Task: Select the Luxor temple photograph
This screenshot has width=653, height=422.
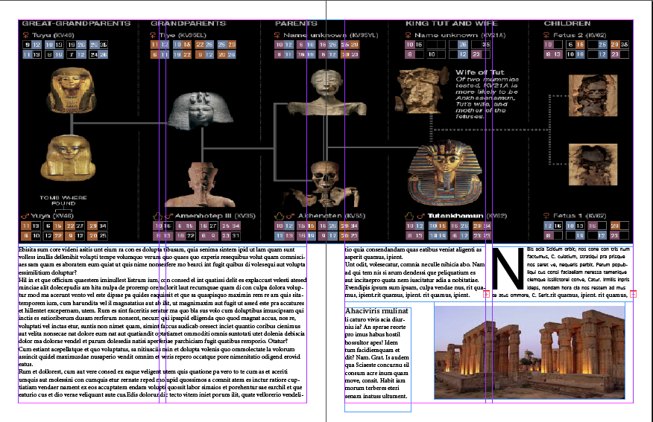Action: pos(530,351)
